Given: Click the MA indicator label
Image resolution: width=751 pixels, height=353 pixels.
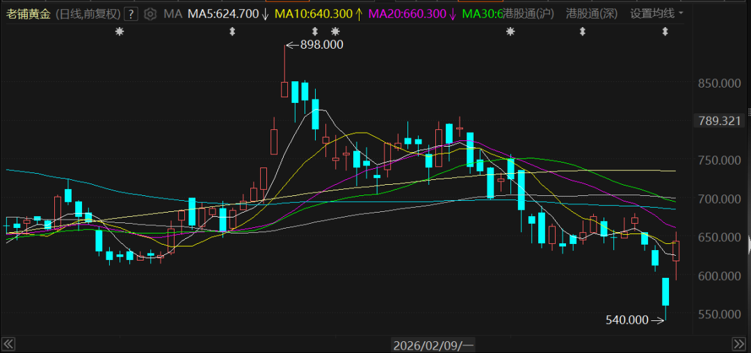Looking at the screenshot, I should point(173,14).
